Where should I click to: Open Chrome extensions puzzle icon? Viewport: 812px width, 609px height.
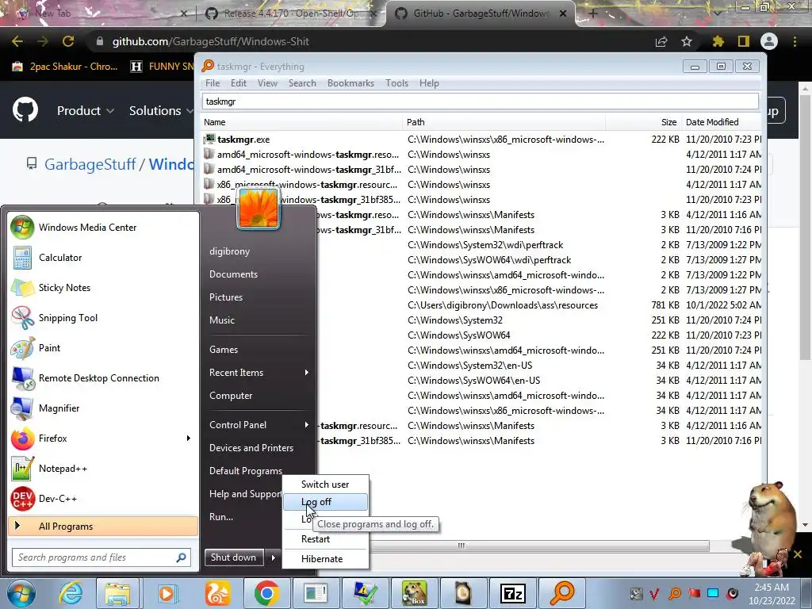(x=718, y=41)
